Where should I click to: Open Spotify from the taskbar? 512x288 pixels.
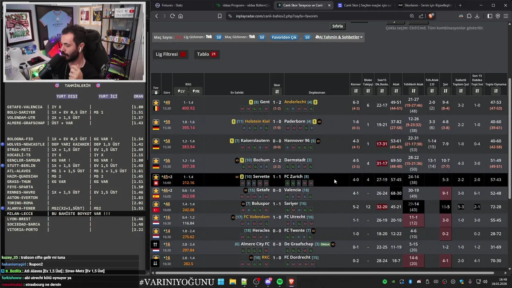pos(280,282)
